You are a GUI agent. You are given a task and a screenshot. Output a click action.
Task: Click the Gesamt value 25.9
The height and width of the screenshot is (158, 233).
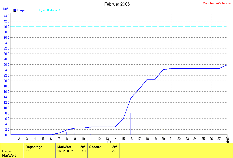pyautogui.click(x=114, y=151)
